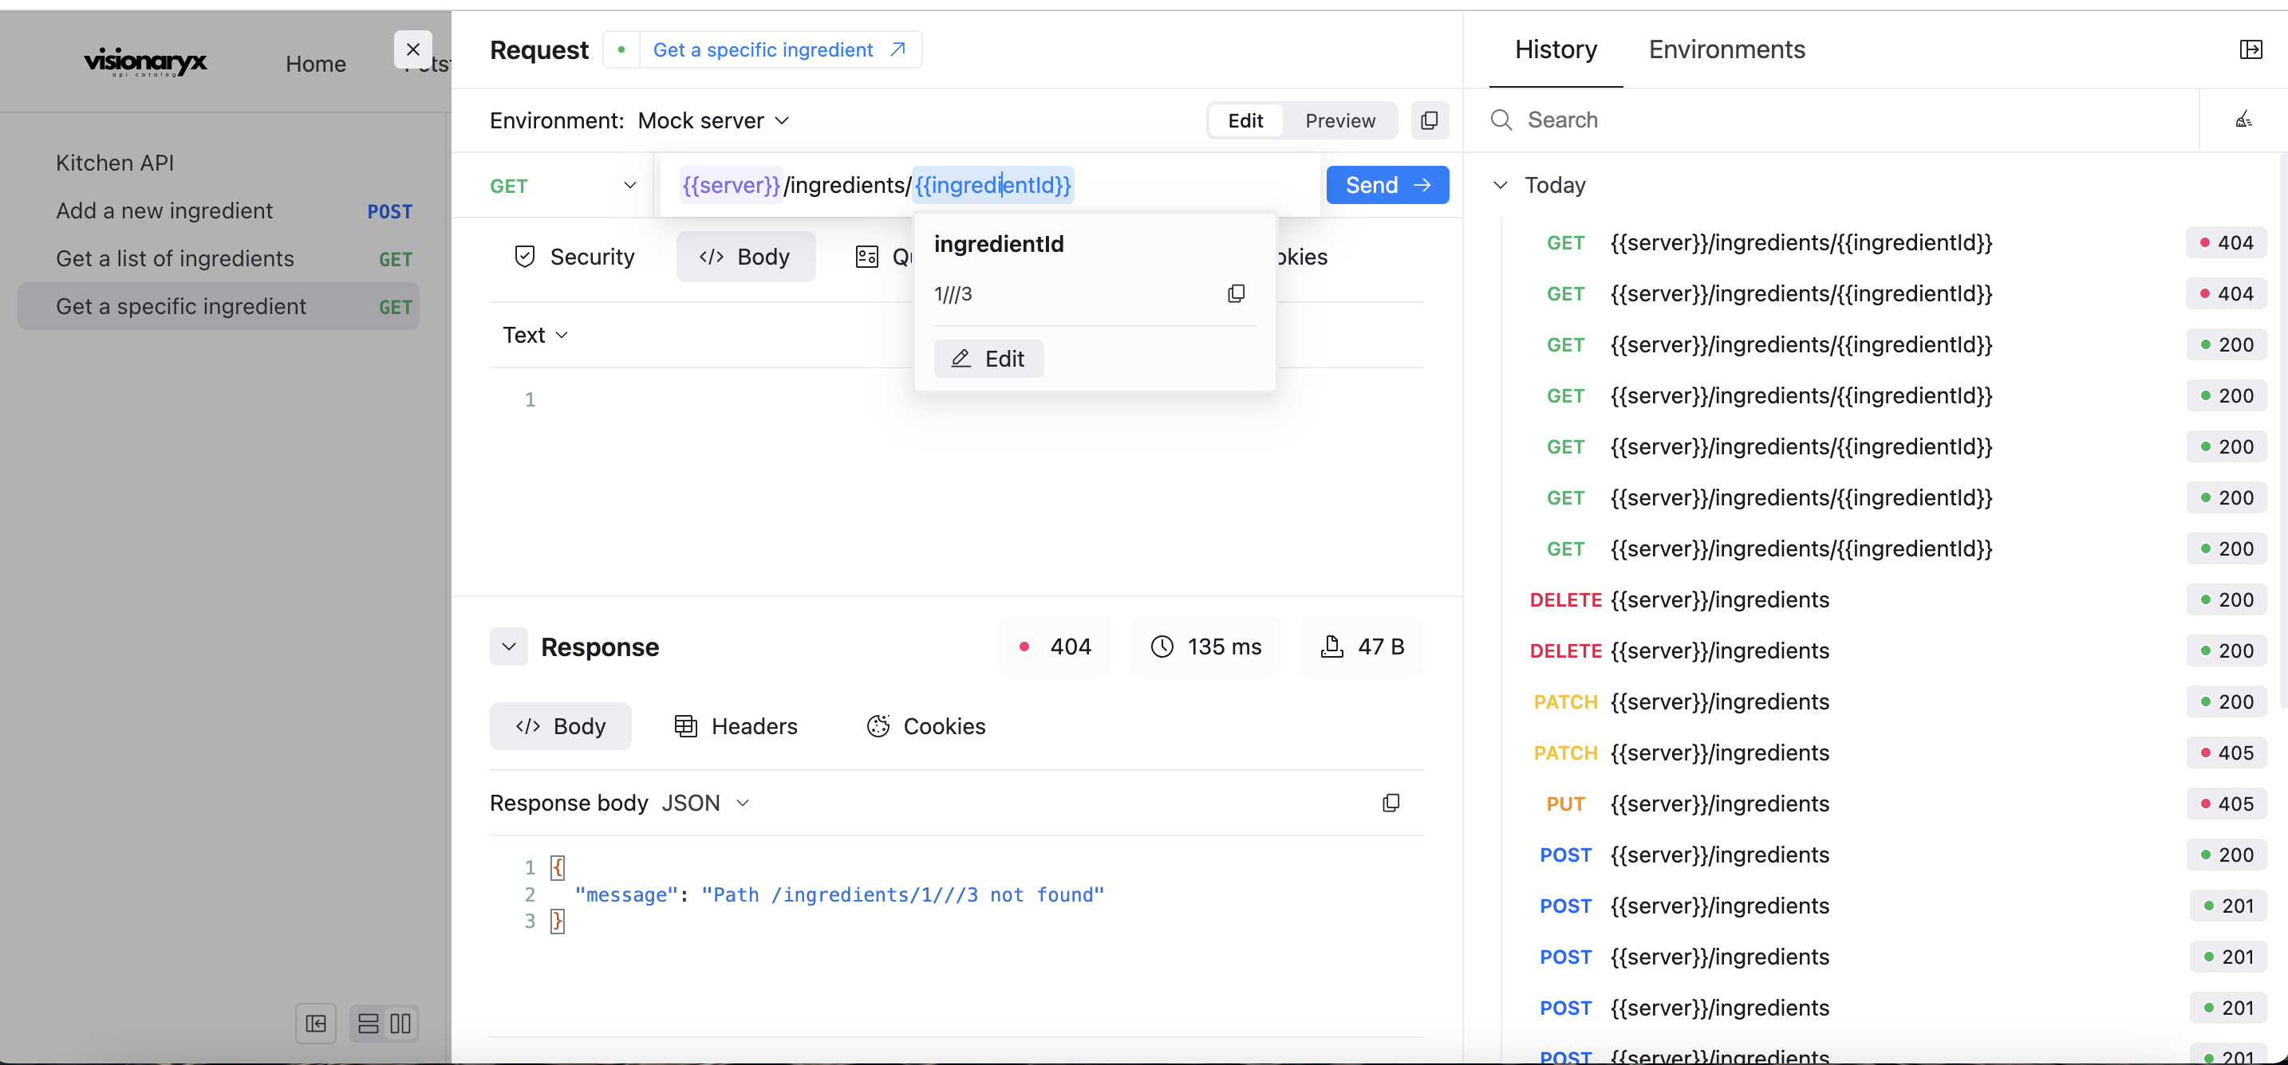Collapse the Response section with the chevron
Image resolution: width=2288 pixels, height=1065 pixels.
coord(509,647)
